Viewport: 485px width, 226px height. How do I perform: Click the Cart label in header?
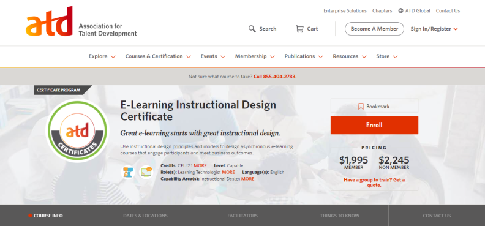click(x=312, y=29)
